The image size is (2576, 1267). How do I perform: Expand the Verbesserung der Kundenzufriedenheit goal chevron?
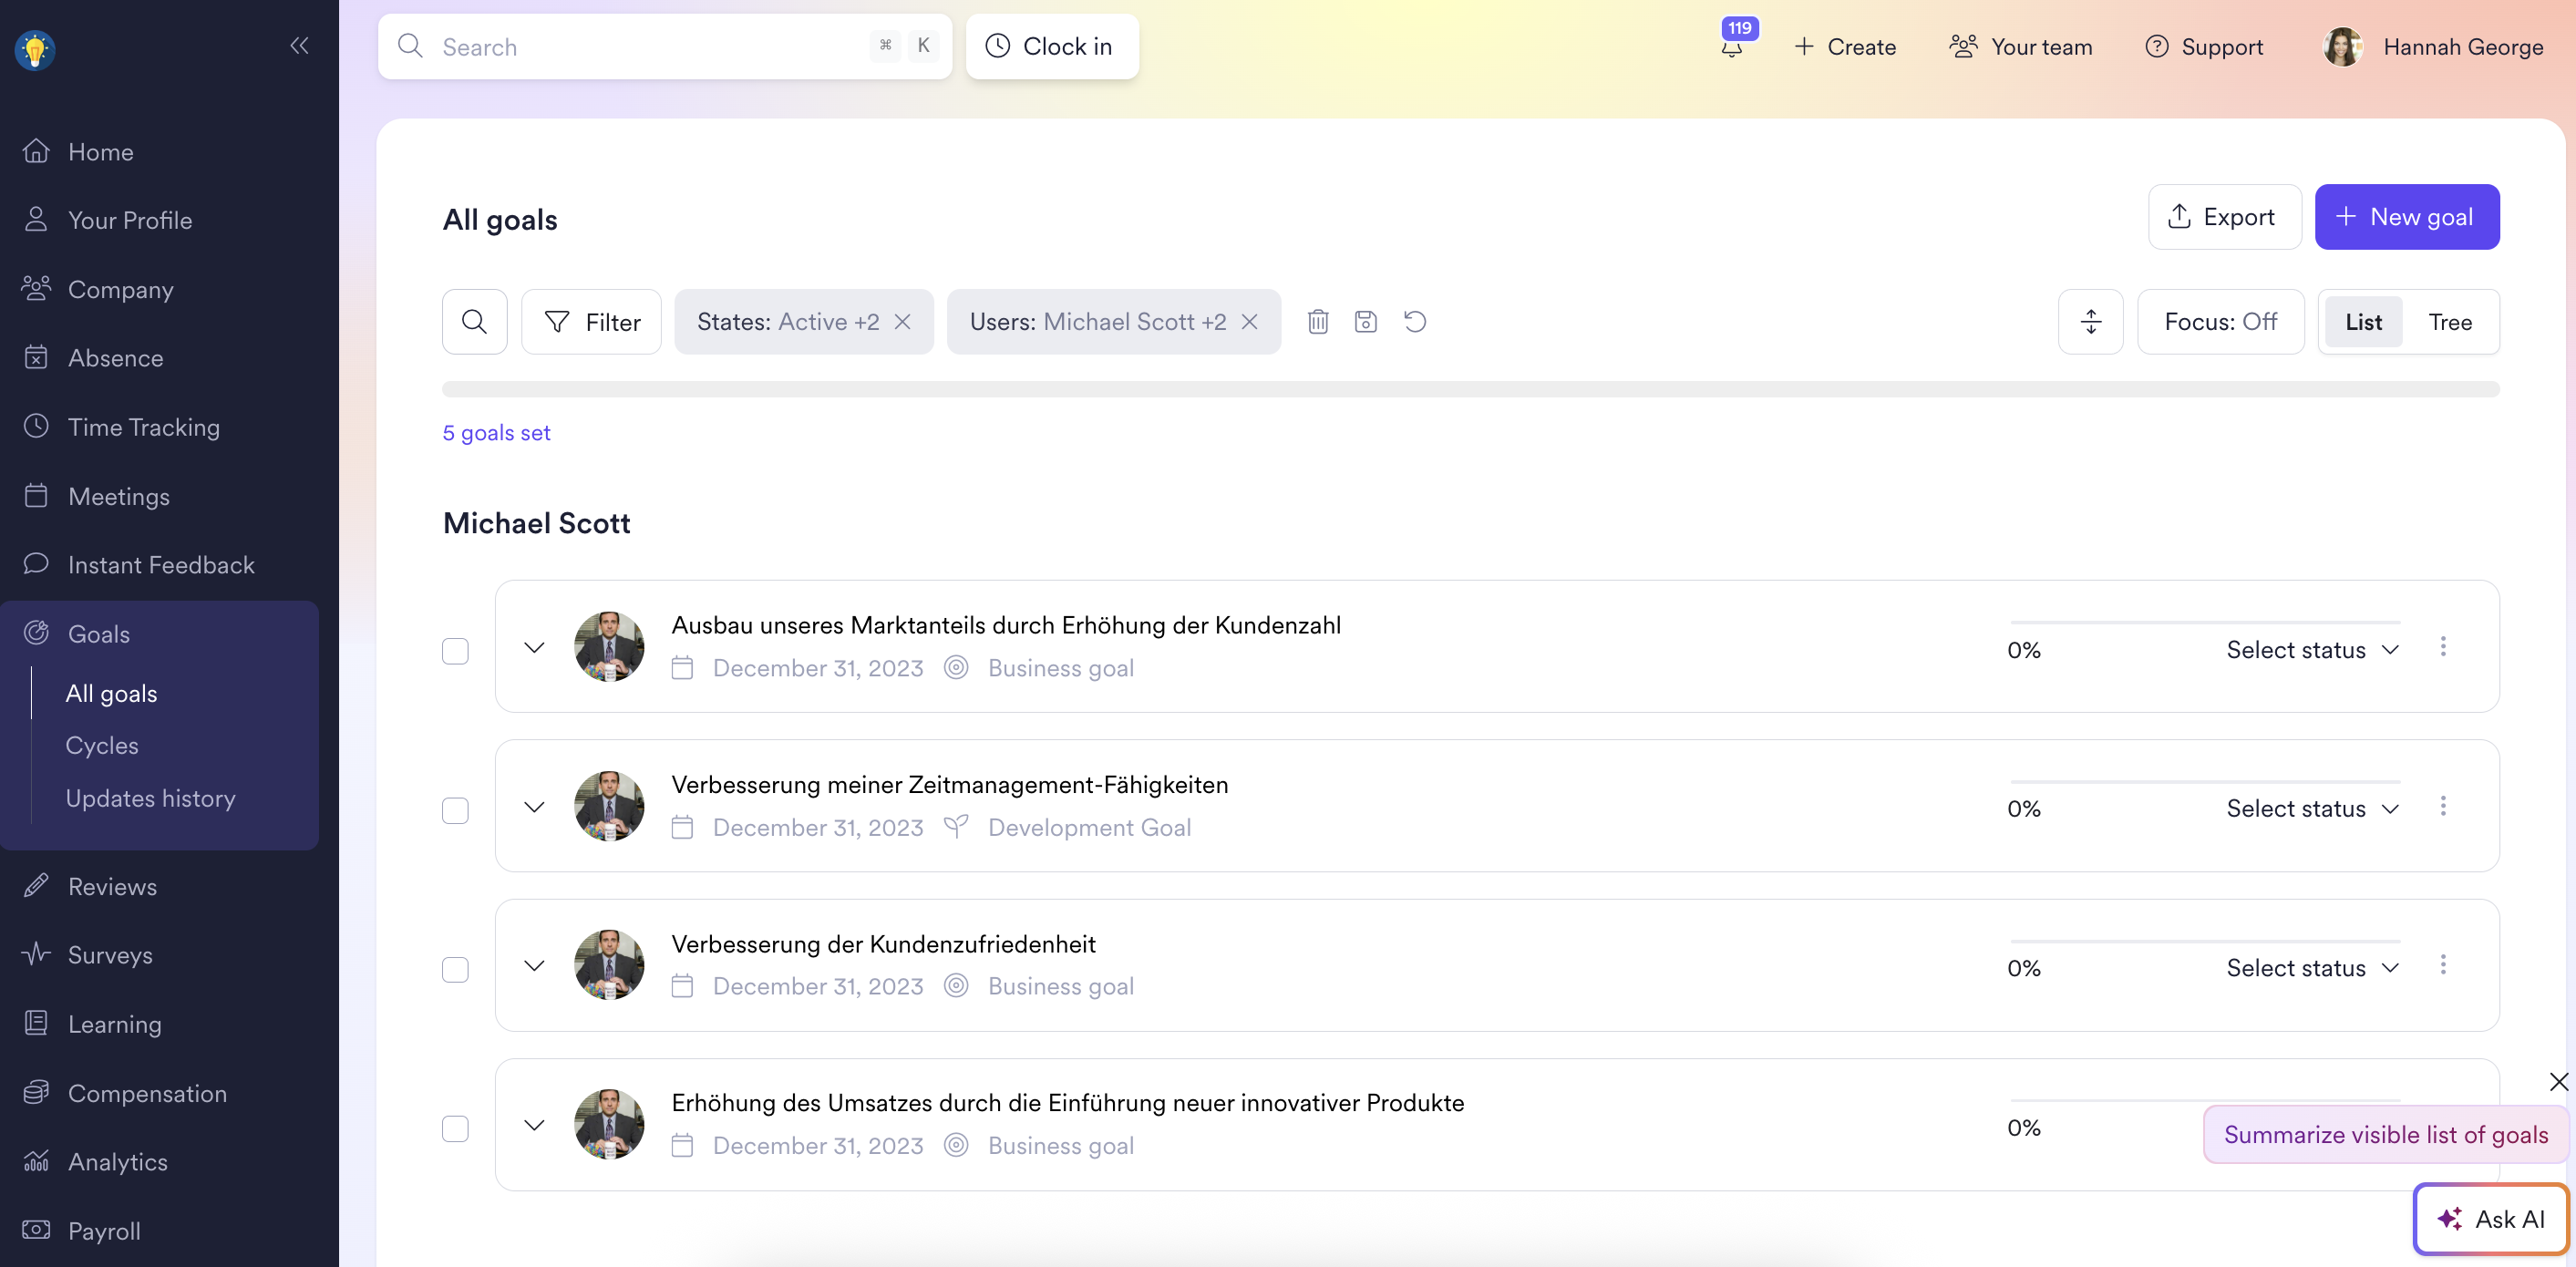point(535,965)
